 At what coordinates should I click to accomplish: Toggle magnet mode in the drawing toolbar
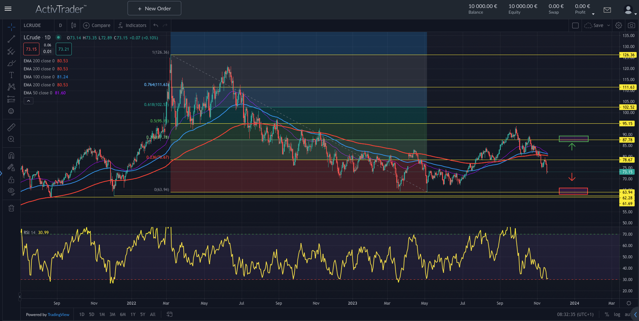point(11,156)
